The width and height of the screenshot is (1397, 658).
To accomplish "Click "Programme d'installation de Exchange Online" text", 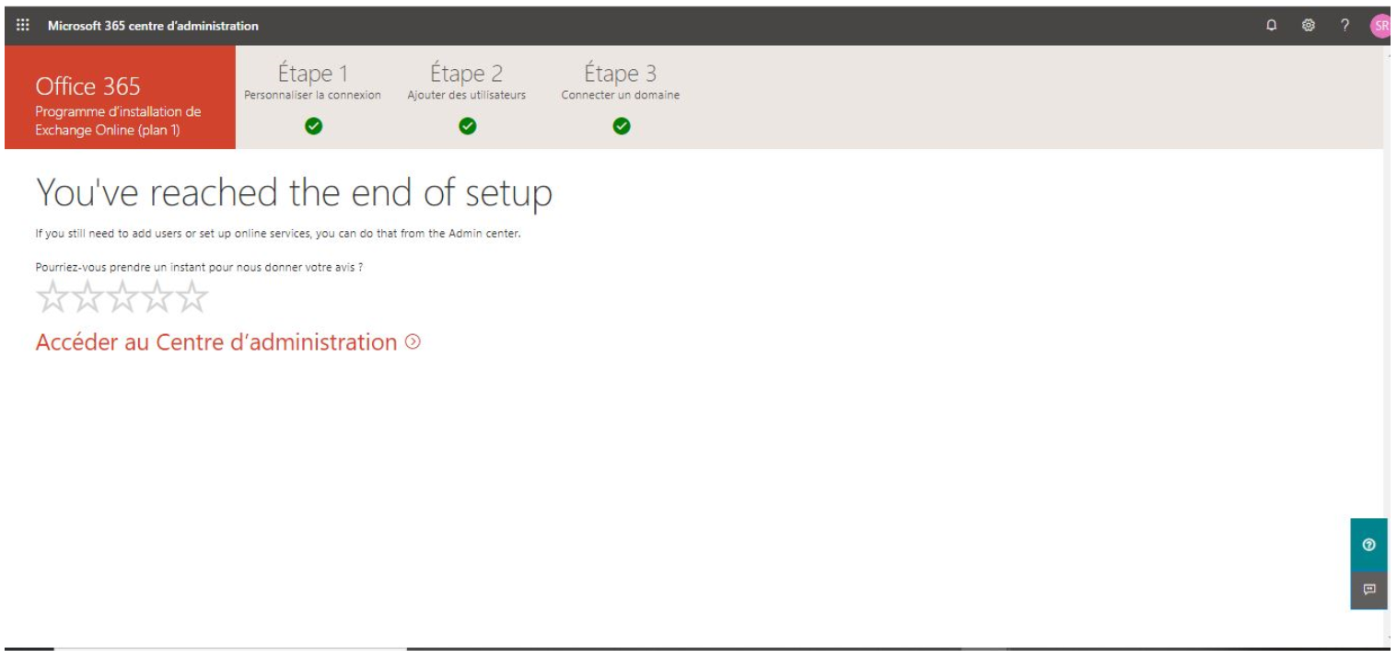I will click(118, 121).
